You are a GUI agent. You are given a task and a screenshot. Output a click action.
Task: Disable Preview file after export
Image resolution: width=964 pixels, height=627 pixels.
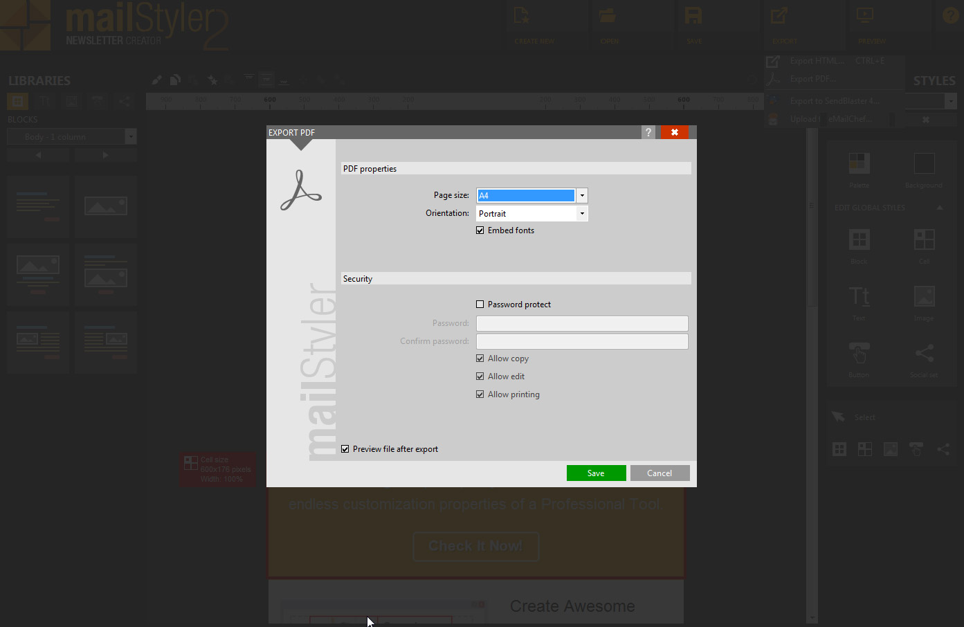(345, 449)
